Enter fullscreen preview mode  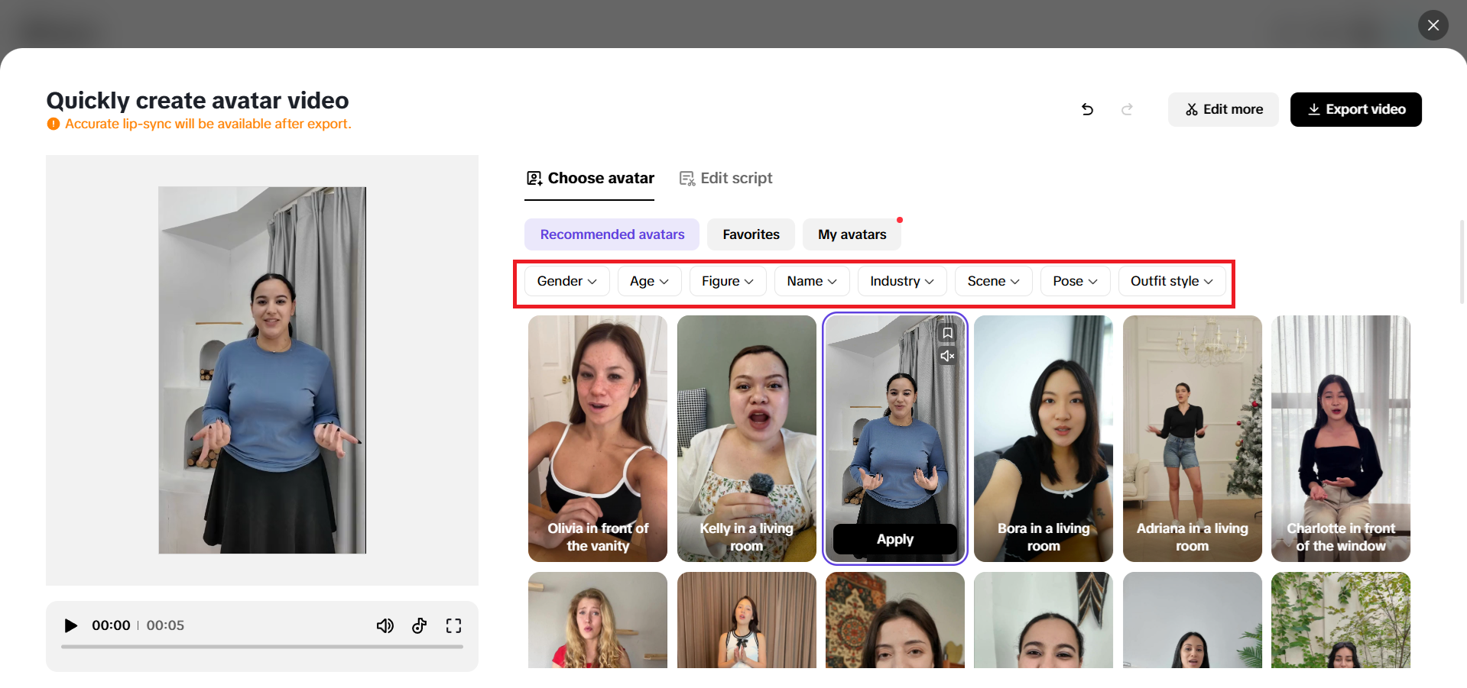click(453, 625)
